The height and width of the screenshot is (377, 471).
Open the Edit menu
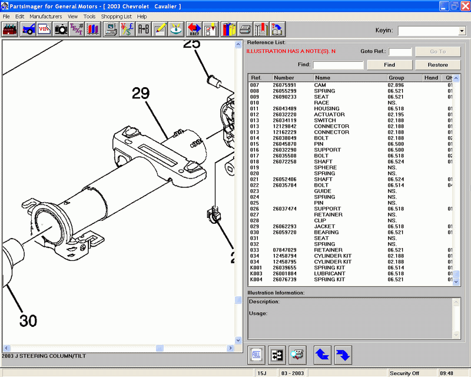(x=19, y=16)
